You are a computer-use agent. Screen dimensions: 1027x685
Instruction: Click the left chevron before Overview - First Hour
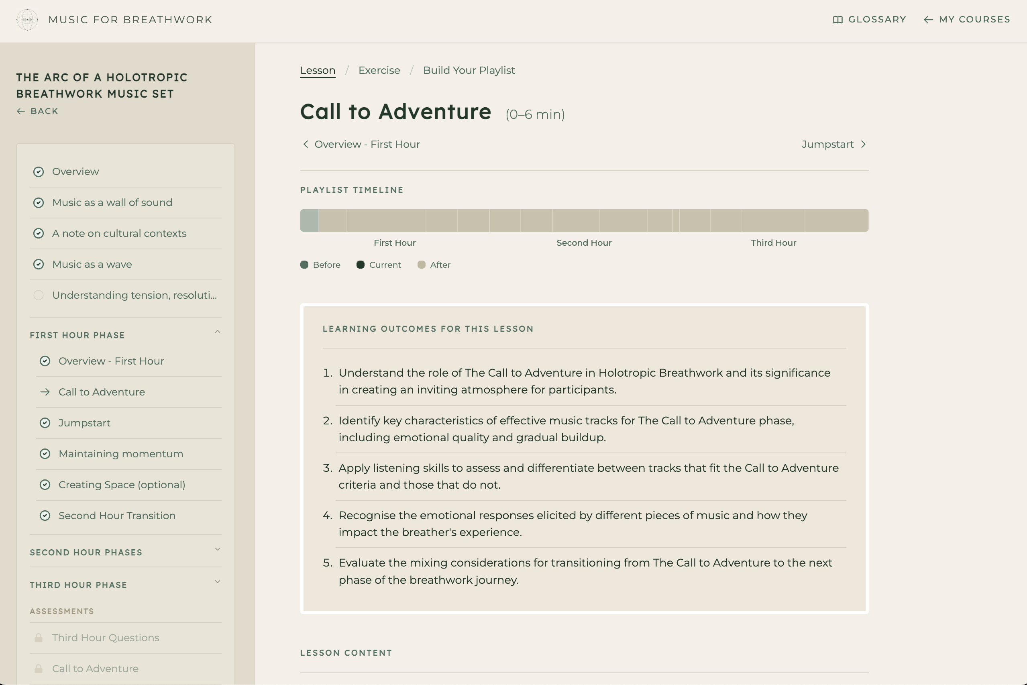point(306,144)
